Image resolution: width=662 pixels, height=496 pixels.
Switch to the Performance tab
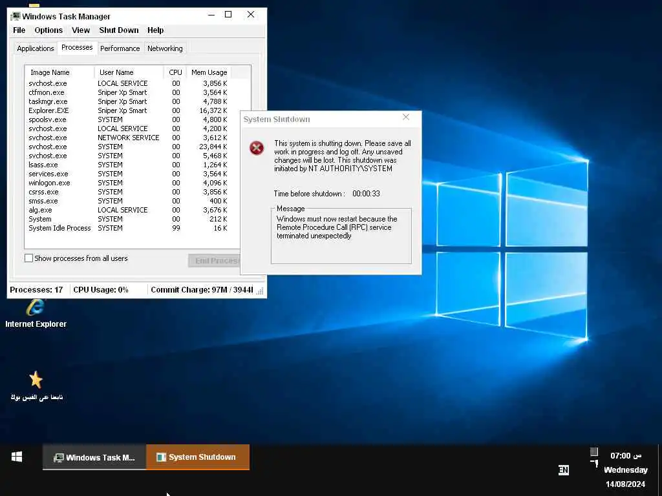(120, 48)
